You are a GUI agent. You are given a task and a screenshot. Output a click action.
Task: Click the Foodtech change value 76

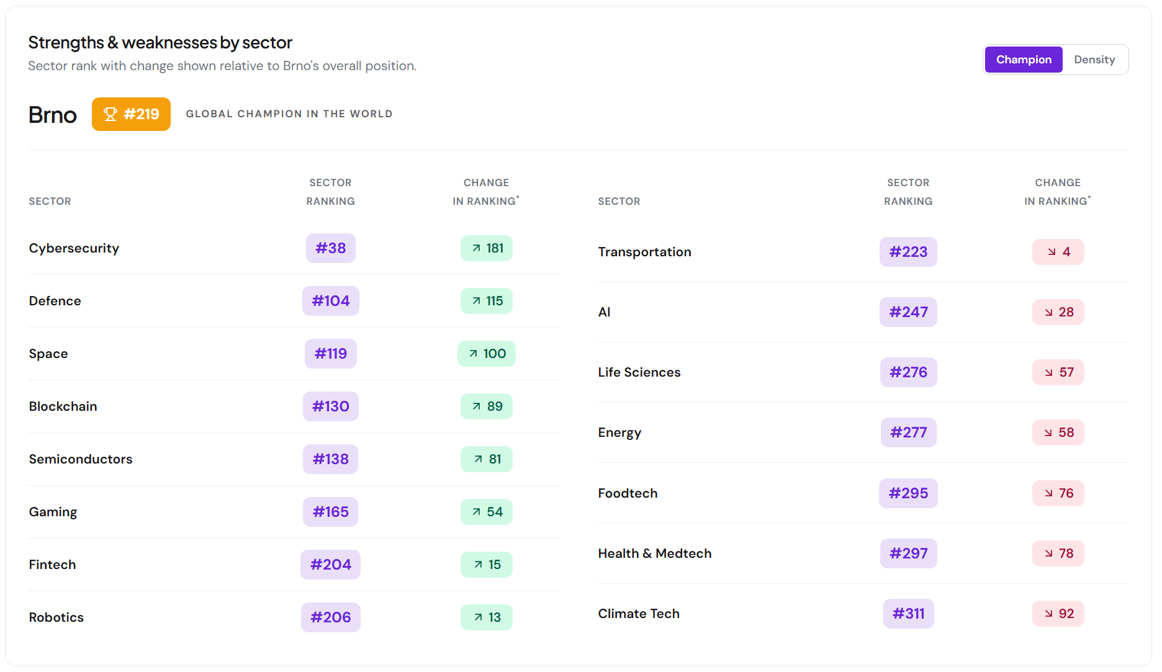pos(1066,493)
